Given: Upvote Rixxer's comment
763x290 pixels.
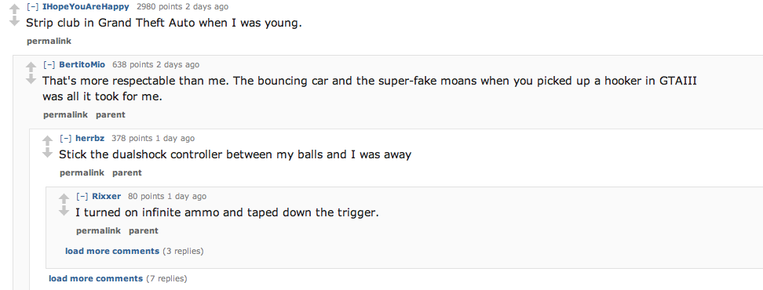Looking at the screenshot, I should 64,198.
